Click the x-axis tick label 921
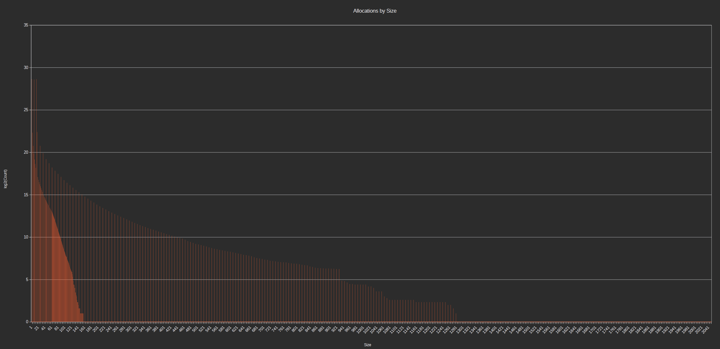Screen dimensions: 720x349 334,329
